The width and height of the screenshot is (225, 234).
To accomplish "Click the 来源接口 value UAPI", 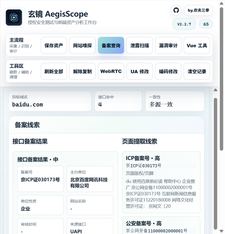I will click(76, 231).
